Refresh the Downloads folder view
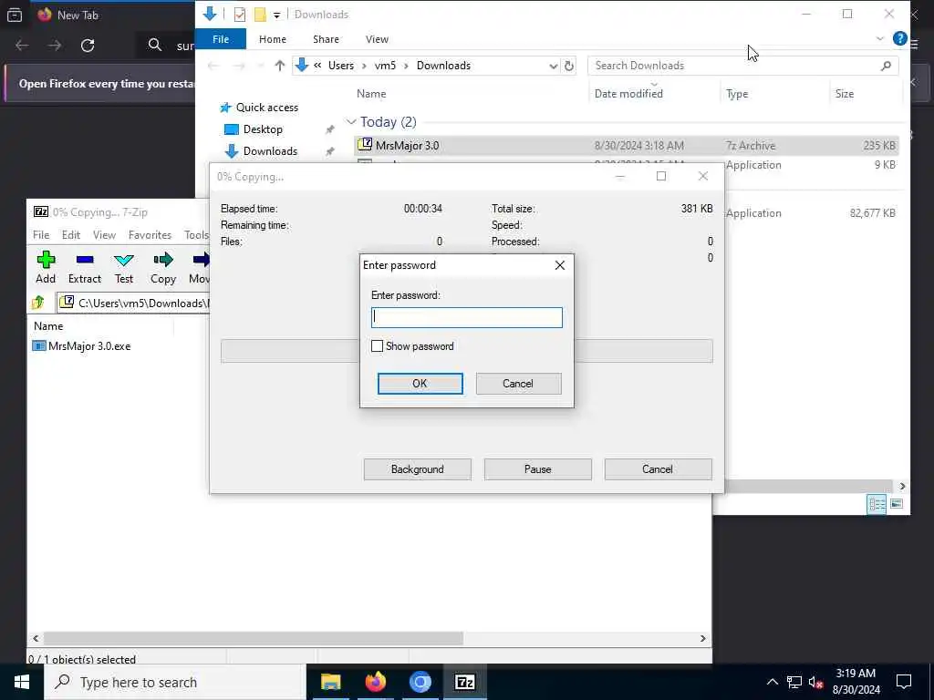Image resolution: width=934 pixels, height=700 pixels. click(x=569, y=66)
